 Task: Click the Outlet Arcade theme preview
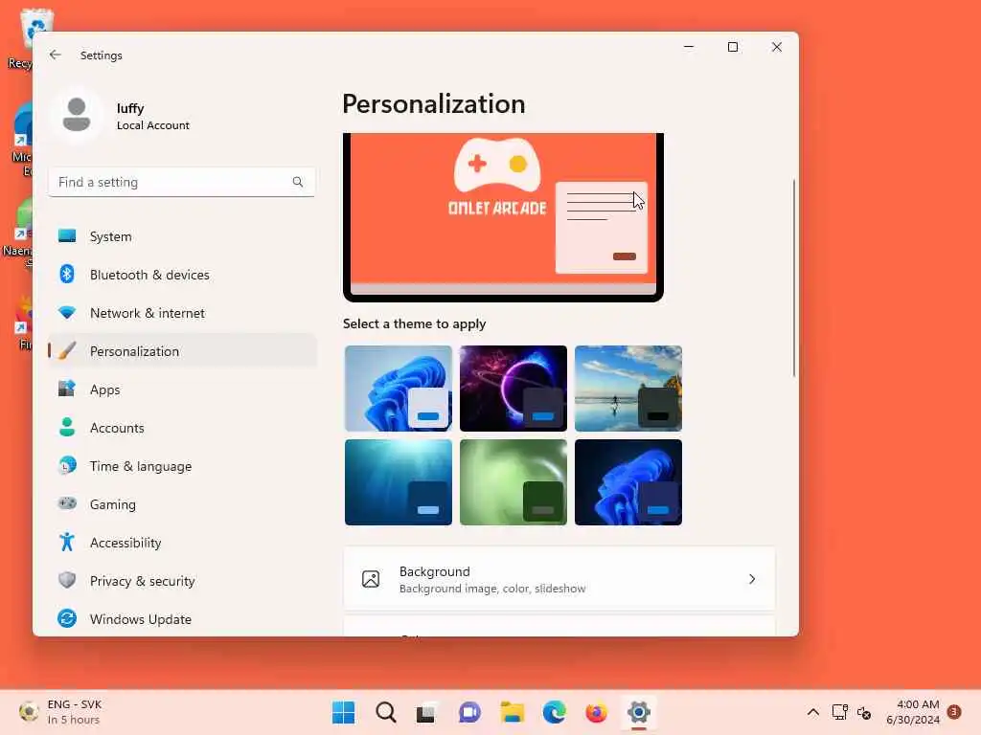(x=503, y=217)
